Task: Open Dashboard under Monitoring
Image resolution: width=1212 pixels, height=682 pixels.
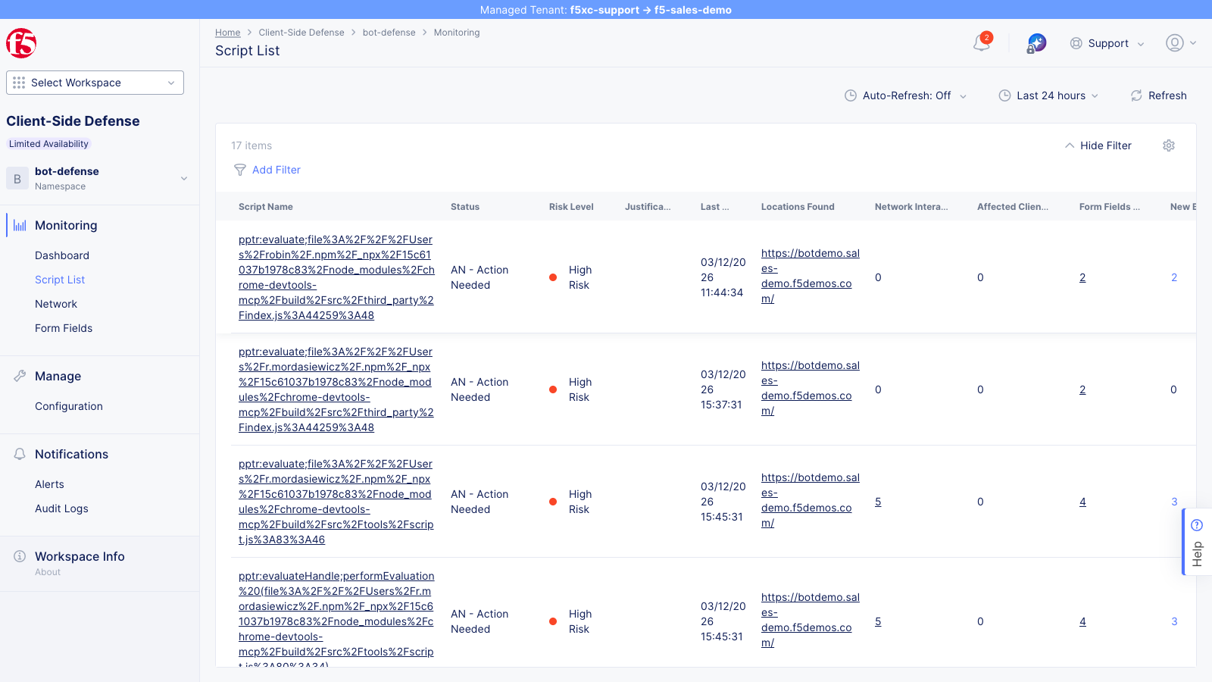Action: (x=62, y=255)
